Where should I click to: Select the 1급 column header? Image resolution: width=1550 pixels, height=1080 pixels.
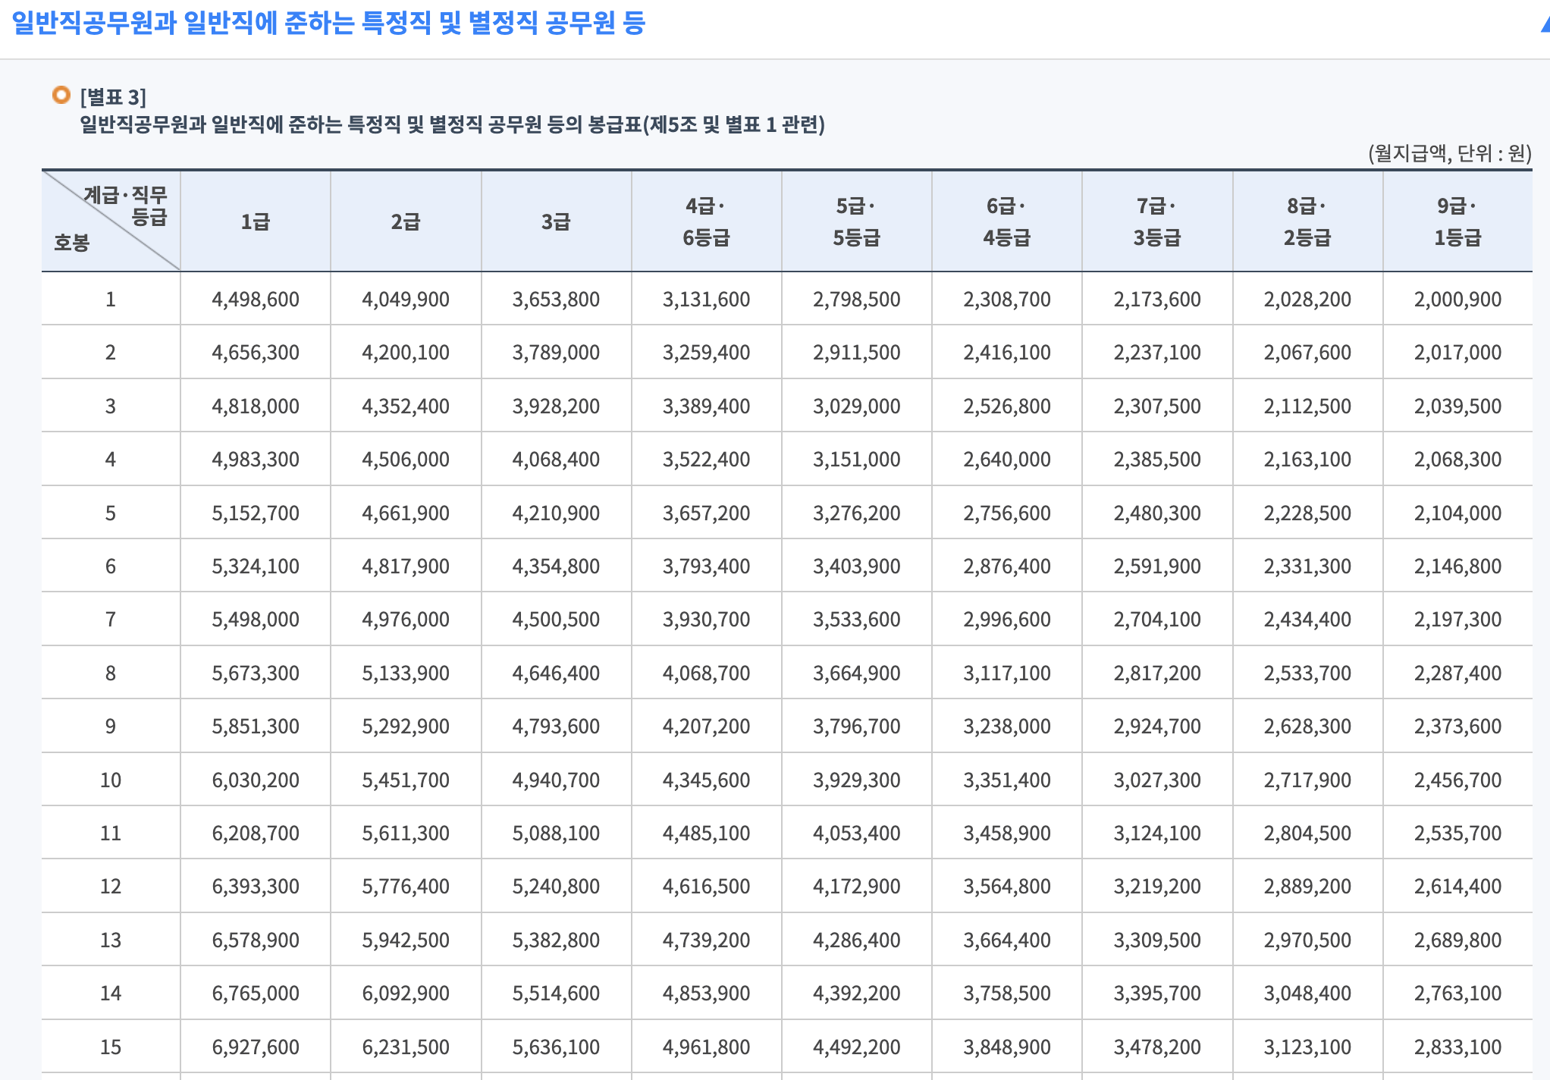point(256,220)
